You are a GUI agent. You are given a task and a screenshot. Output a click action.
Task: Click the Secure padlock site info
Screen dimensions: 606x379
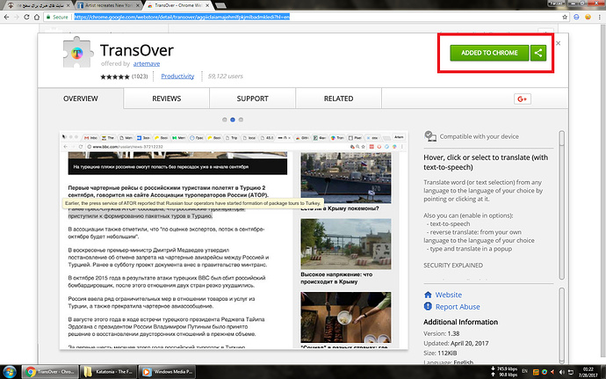(x=57, y=17)
